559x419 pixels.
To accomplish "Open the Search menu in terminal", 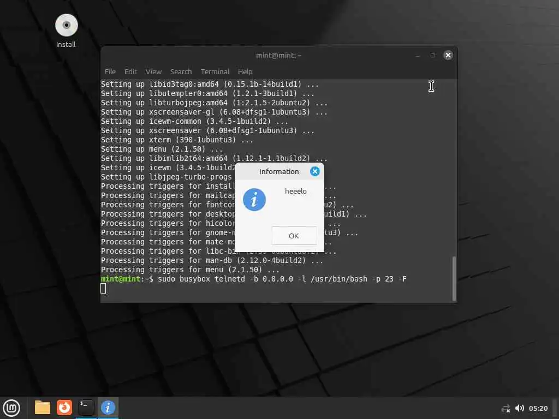I will 181,71.
